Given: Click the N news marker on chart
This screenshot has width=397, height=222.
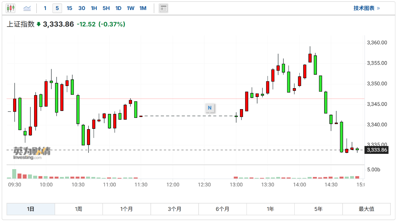Looking at the screenshot, I should 210,108.
